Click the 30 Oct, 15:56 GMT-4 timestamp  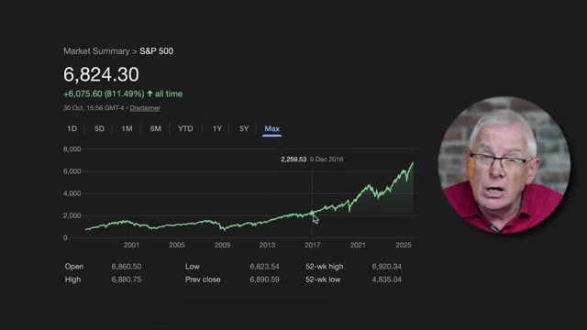click(94, 108)
